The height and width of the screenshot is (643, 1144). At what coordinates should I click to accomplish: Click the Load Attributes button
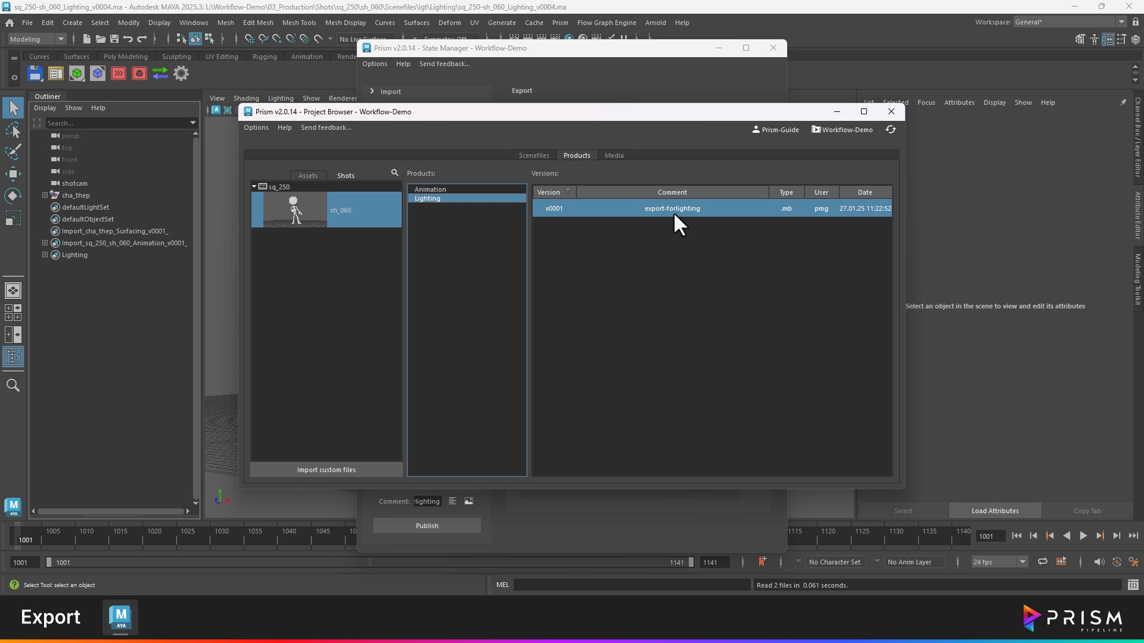[995, 511]
